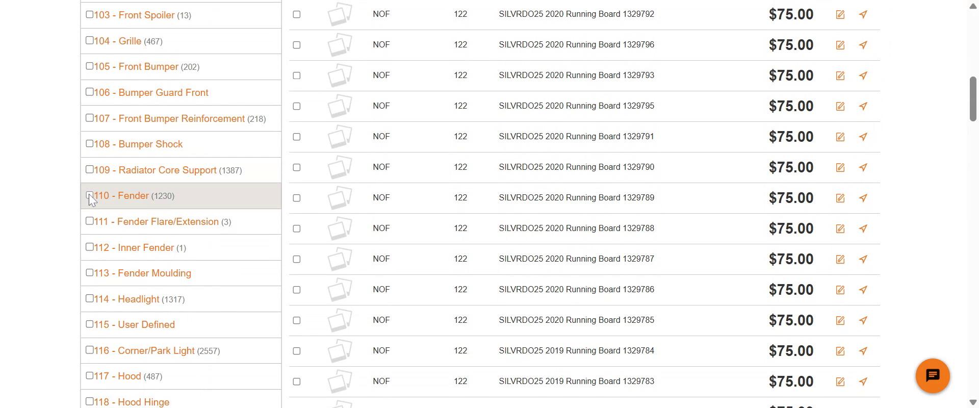Open 109 - Radiator Core Support category

(x=155, y=170)
